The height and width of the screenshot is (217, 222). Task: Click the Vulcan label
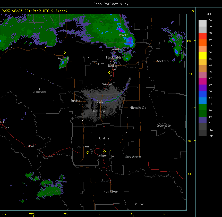(x=140, y=204)
